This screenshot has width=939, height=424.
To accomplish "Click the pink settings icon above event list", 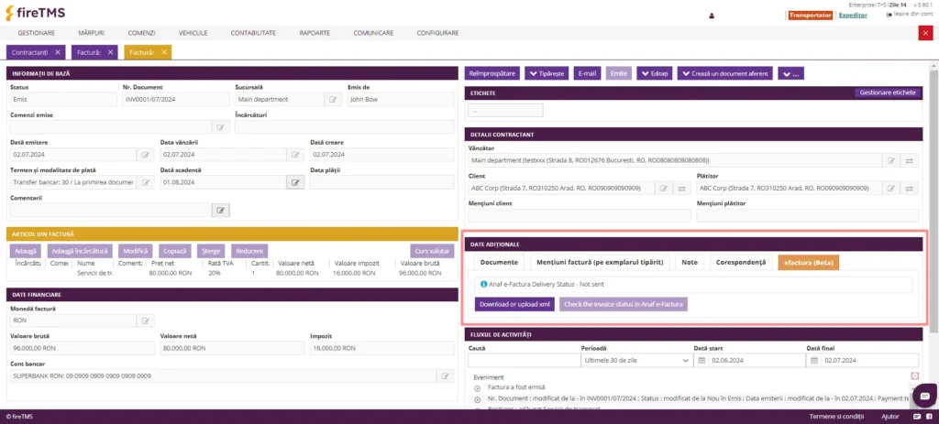I will (x=914, y=375).
